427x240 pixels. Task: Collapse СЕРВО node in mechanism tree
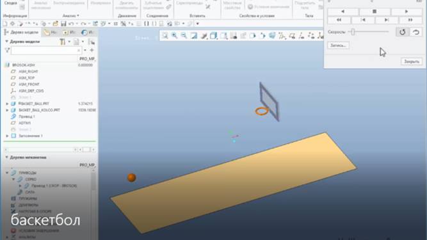point(13,179)
